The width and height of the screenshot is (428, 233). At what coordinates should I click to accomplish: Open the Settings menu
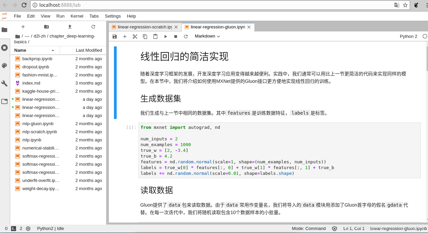coord(113,16)
